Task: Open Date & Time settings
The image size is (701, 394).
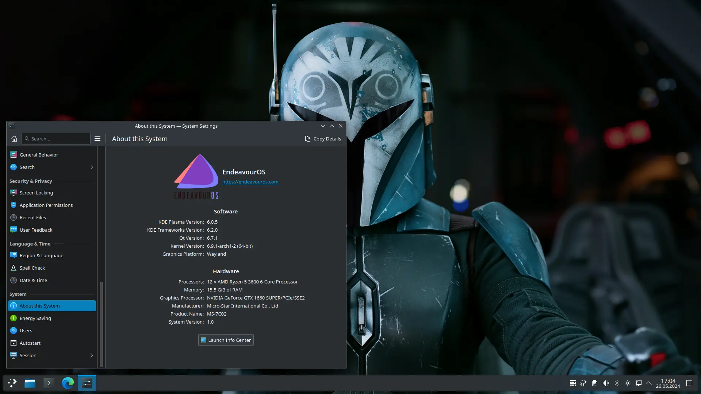Action: [52, 280]
